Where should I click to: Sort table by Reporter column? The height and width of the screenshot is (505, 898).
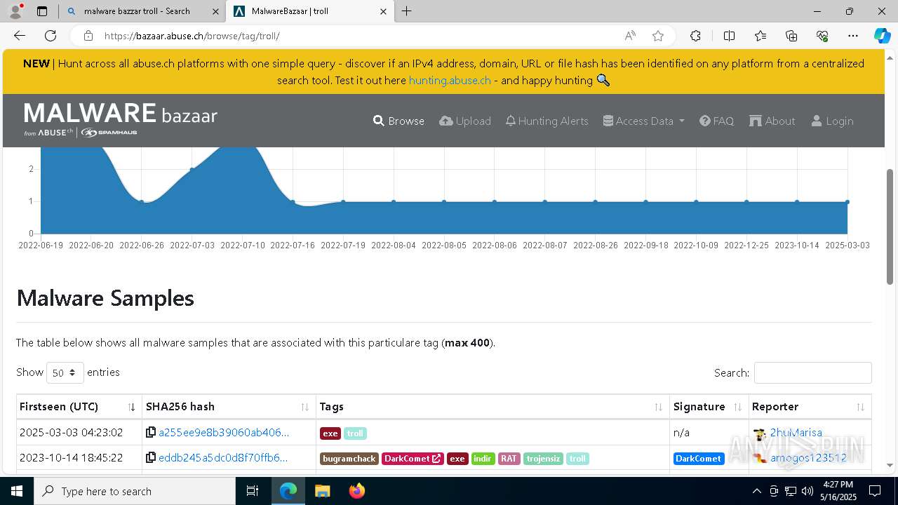click(x=810, y=407)
